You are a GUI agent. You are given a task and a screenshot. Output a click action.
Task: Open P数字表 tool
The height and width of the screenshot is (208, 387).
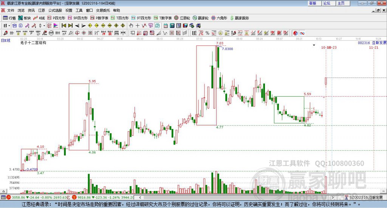pyautogui.click(x=99, y=18)
